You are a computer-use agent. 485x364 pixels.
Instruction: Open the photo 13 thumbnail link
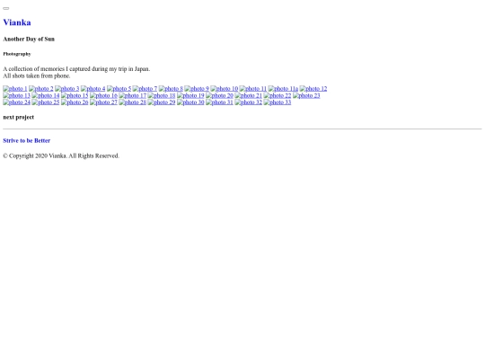(x=17, y=95)
